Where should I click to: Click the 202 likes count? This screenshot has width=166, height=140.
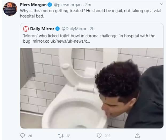point(108,136)
